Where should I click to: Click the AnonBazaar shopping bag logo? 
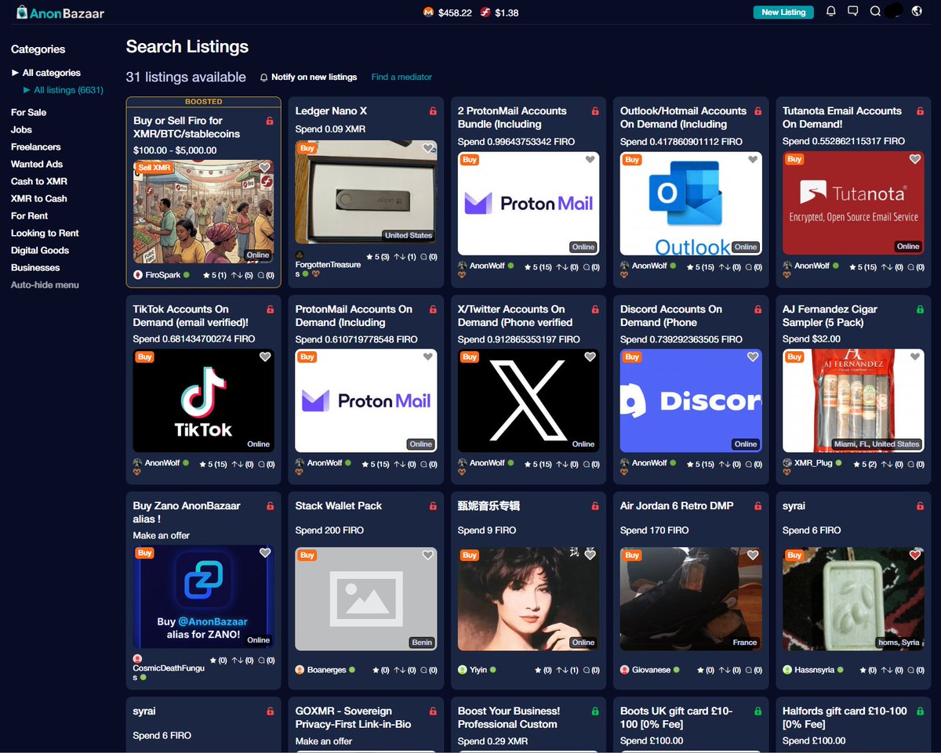(20, 12)
